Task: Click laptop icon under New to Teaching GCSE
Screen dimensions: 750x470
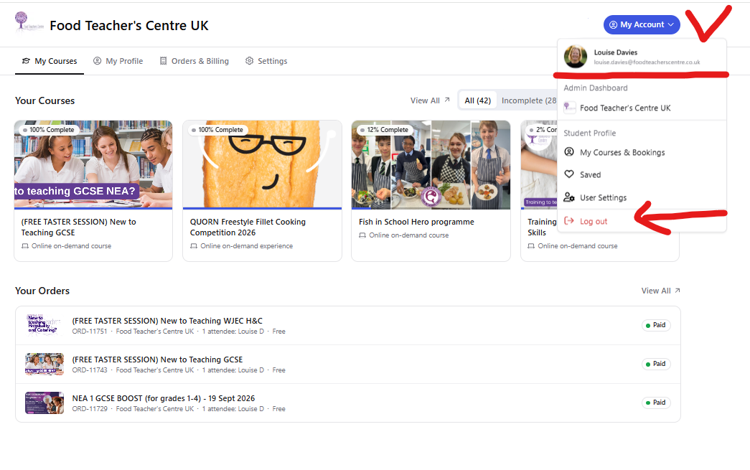Action: pyautogui.click(x=25, y=246)
